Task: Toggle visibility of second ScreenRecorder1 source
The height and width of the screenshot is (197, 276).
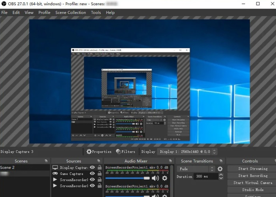Action: [92, 185]
